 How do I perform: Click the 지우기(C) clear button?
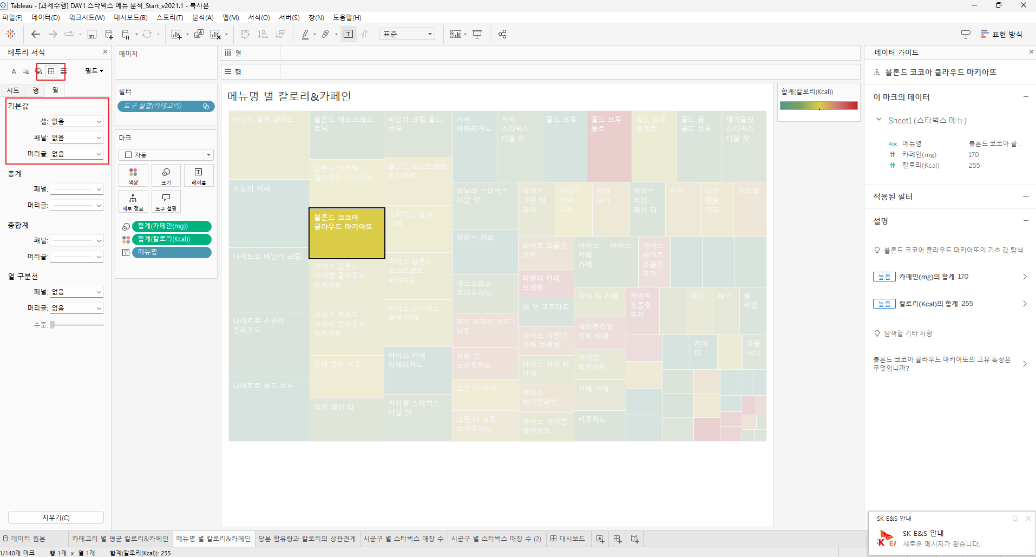[56, 517]
